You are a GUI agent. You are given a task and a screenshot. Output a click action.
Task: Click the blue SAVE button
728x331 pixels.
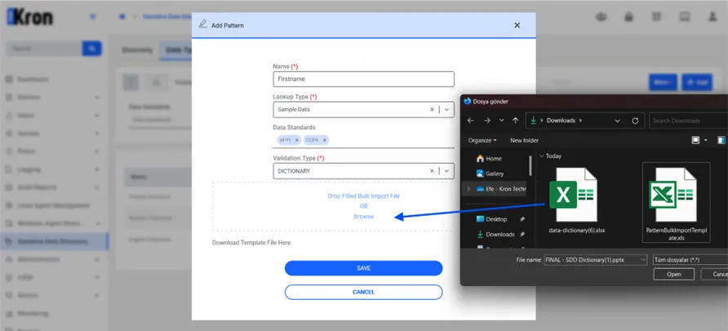[x=363, y=268]
